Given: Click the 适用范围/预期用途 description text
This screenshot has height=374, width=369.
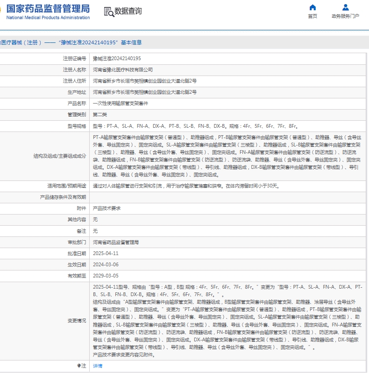Looking at the screenshot, I should (186, 186).
